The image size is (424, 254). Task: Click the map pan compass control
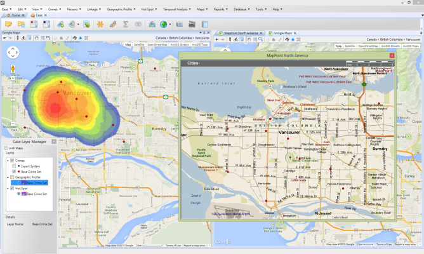pyautogui.click(x=13, y=52)
